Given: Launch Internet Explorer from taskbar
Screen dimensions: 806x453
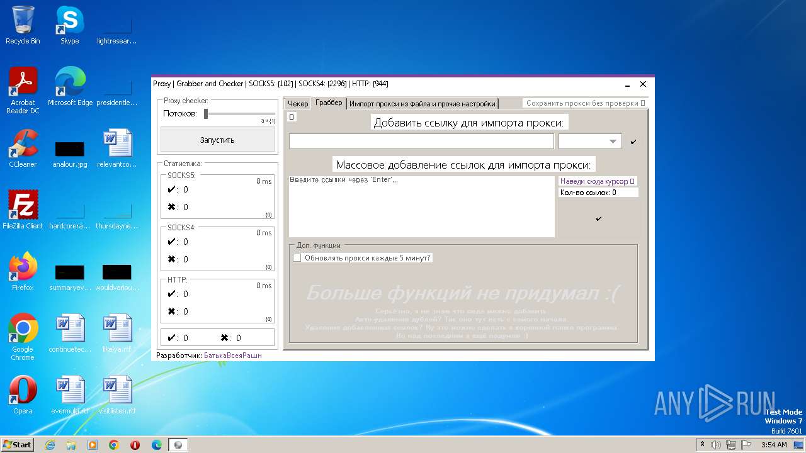Looking at the screenshot, I should [x=50, y=445].
